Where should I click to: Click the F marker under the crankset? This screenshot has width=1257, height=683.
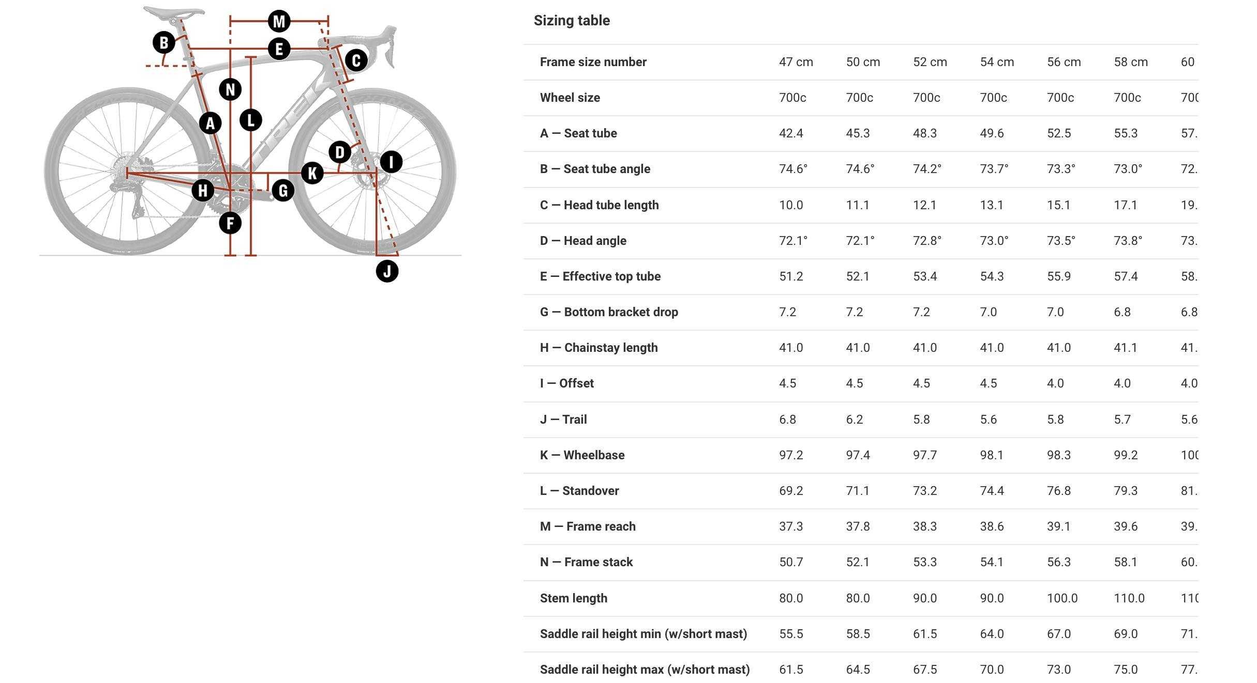[x=230, y=223]
